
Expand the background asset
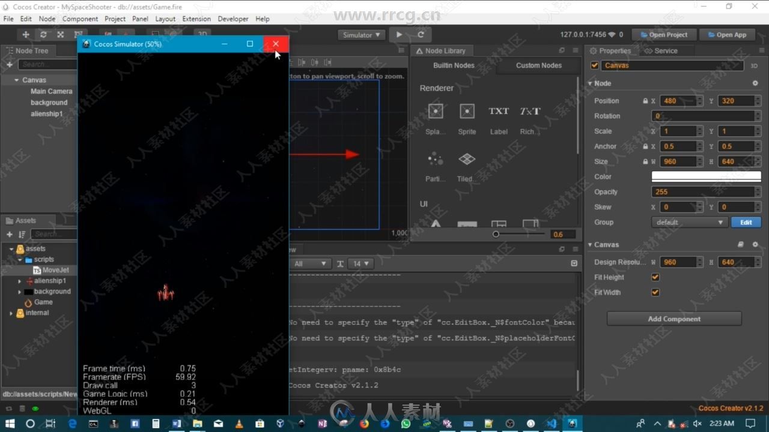pyautogui.click(x=20, y=292)
